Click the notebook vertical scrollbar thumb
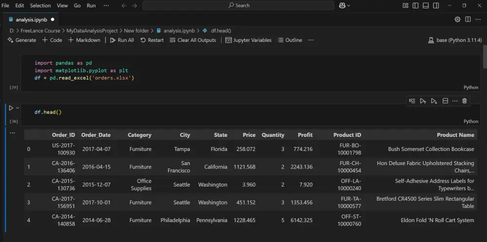 tap(485, 56)
